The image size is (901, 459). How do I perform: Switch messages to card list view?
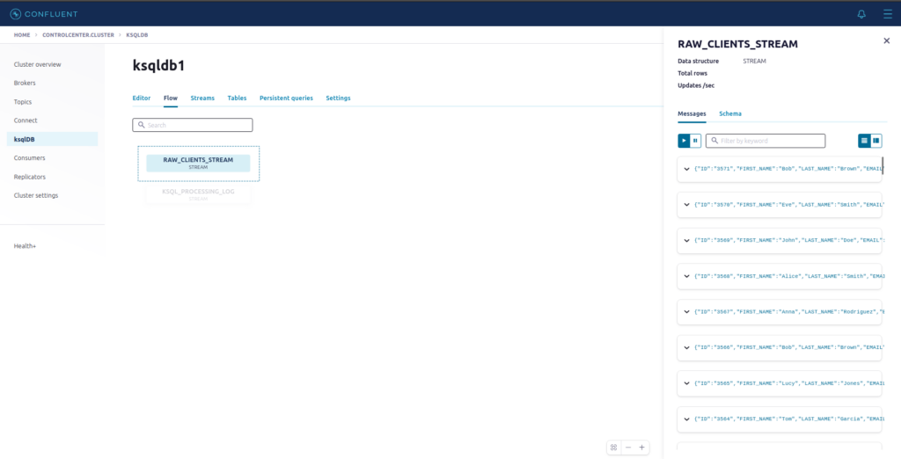[864, 141]
